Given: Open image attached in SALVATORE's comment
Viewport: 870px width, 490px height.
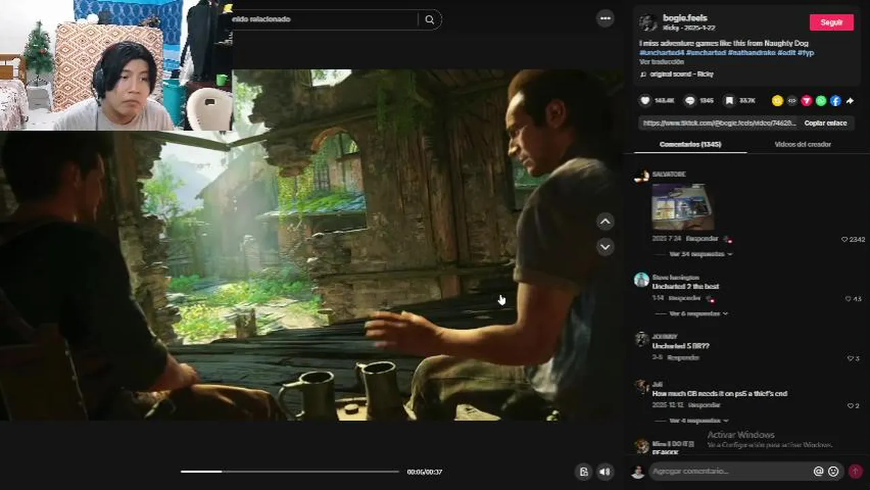Looking at the screenshot, I should (x=683, y=206).
